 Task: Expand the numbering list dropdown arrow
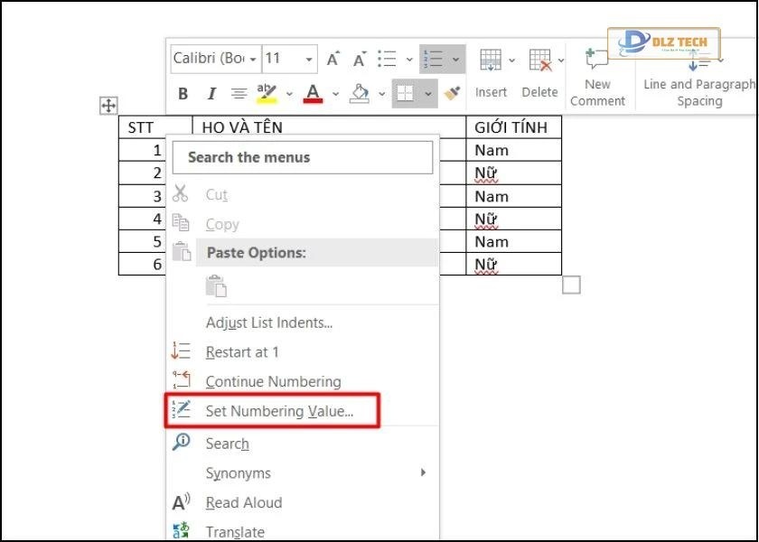[x=455, y=60]
